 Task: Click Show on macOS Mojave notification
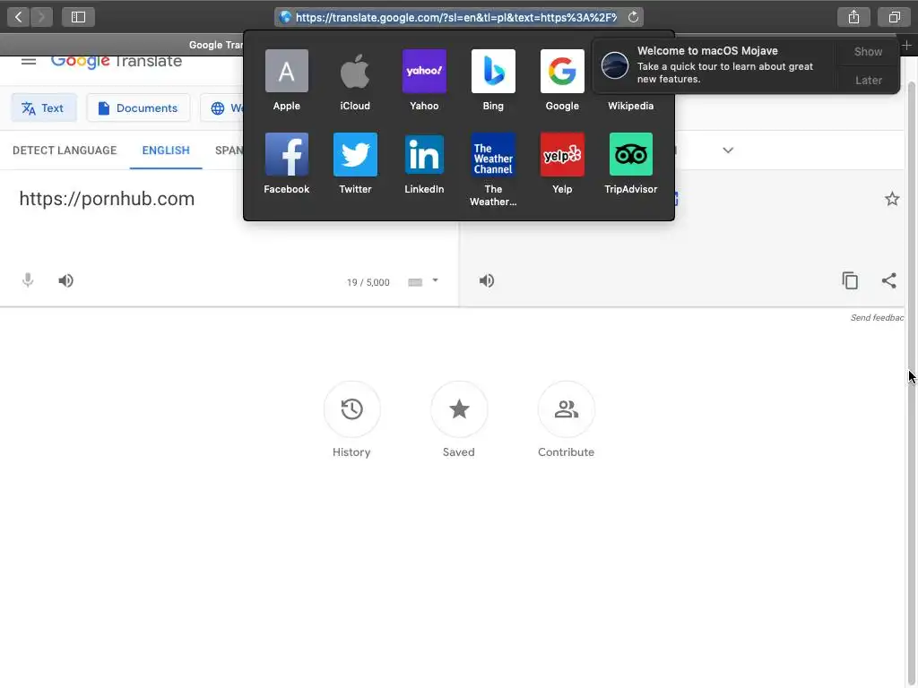click(868, 51)
